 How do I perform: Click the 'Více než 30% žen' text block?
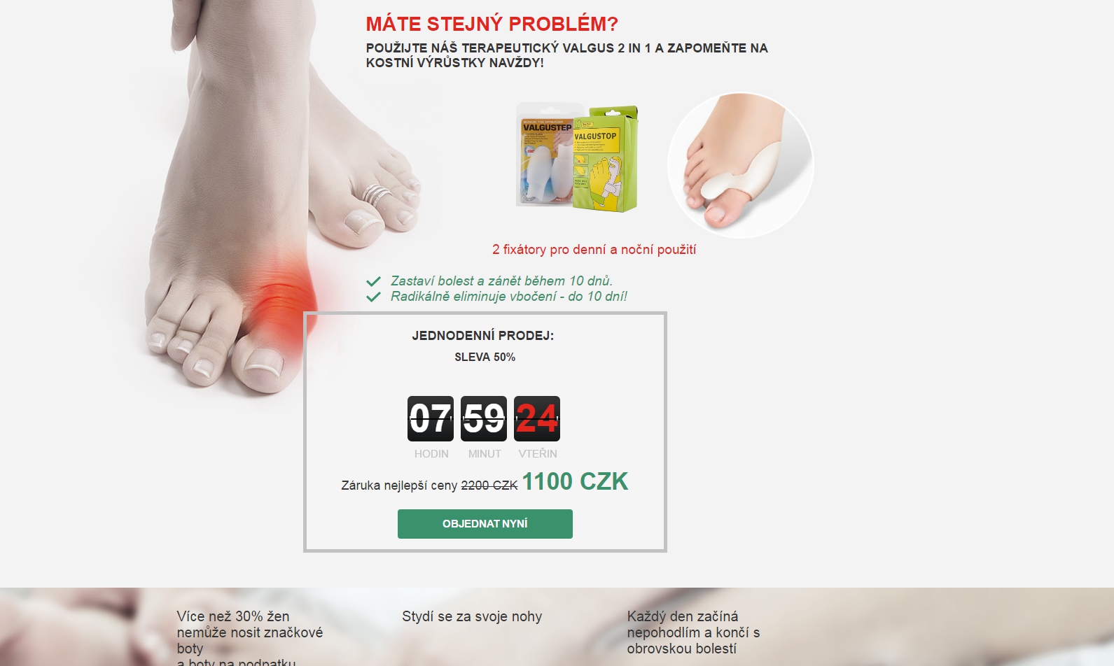click(250, 637)
